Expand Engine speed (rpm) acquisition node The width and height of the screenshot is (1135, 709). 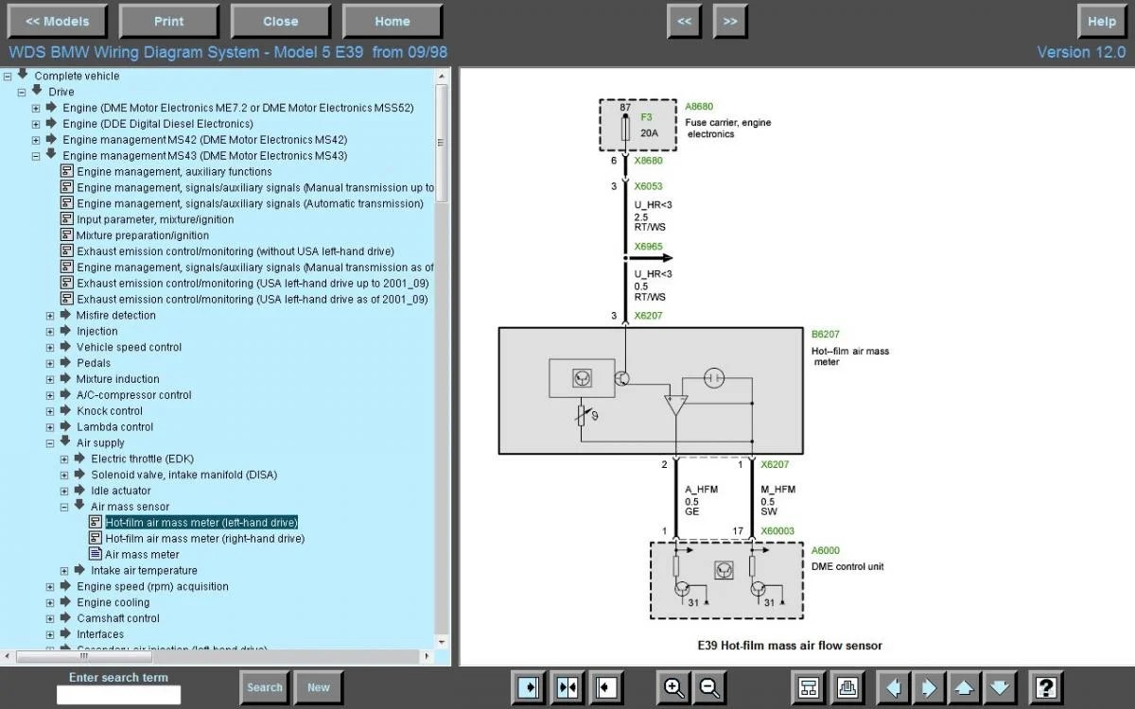(50, 587)
